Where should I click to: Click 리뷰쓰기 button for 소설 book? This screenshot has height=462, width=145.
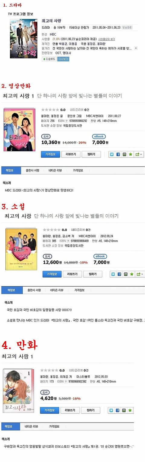pos(72,274)
